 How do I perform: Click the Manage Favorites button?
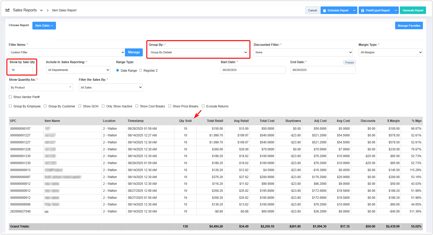click(409, 26)
